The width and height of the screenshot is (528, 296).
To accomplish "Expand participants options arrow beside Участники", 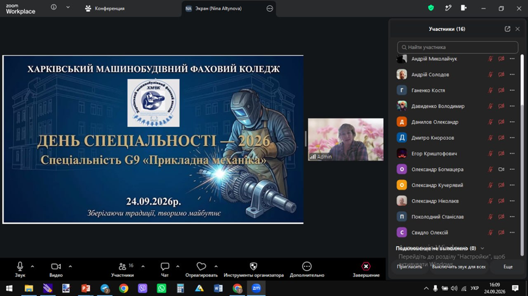I will click(143, 266).
